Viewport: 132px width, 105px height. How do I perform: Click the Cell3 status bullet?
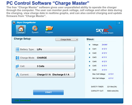(89, 57)
